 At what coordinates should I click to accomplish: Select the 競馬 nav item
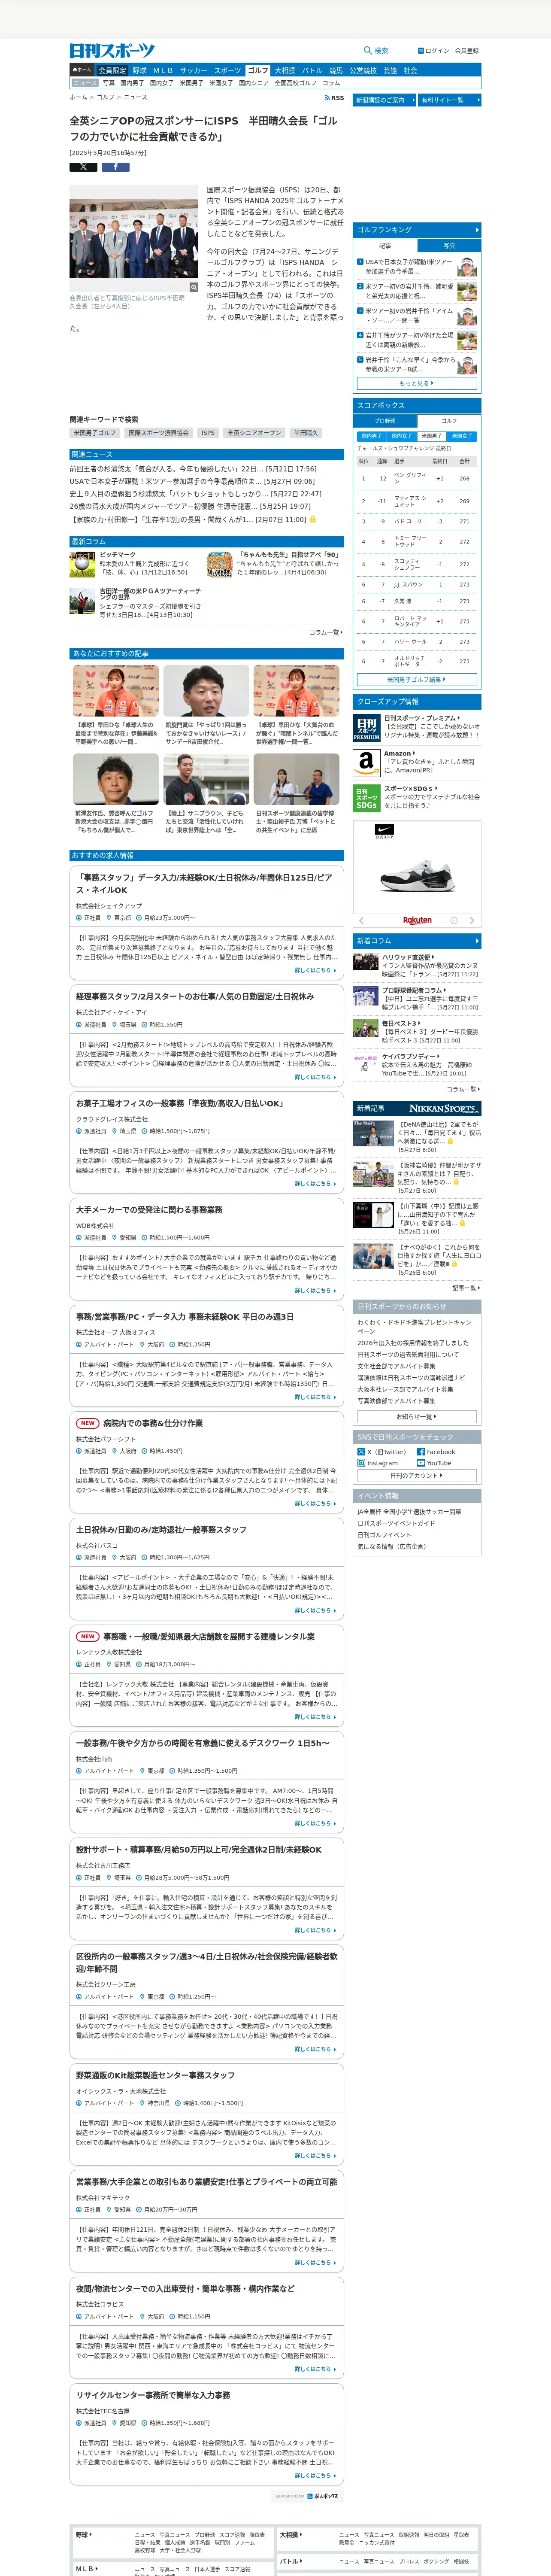point(336,70)
